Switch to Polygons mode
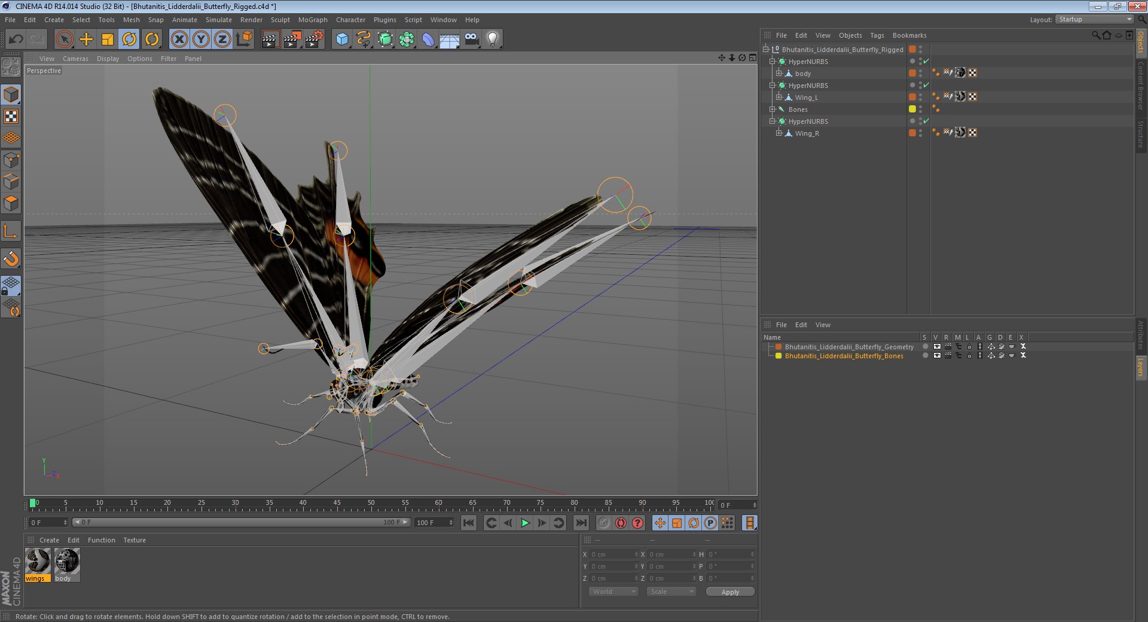The height and width of the screenshot is (622, 1148). [x=11, y=203]
